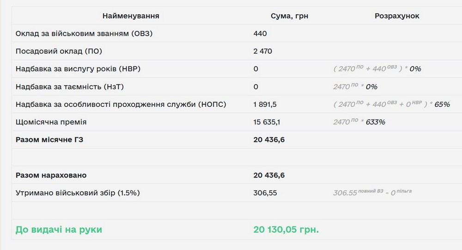Click the formula ending with 65%
Viewport: 462px width, 250px height.
[391, 104]
